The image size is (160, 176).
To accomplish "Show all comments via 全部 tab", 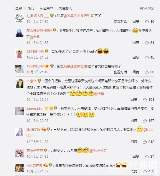I will pyautogui.click(x=19, y=8).
